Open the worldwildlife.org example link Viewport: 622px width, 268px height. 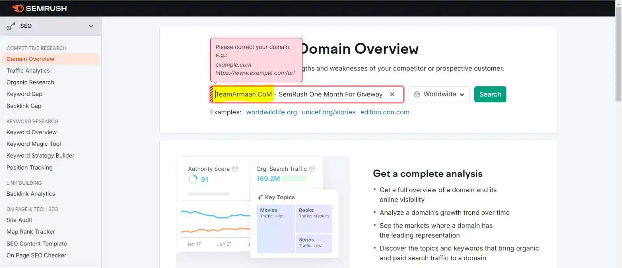tap(271, 112)
